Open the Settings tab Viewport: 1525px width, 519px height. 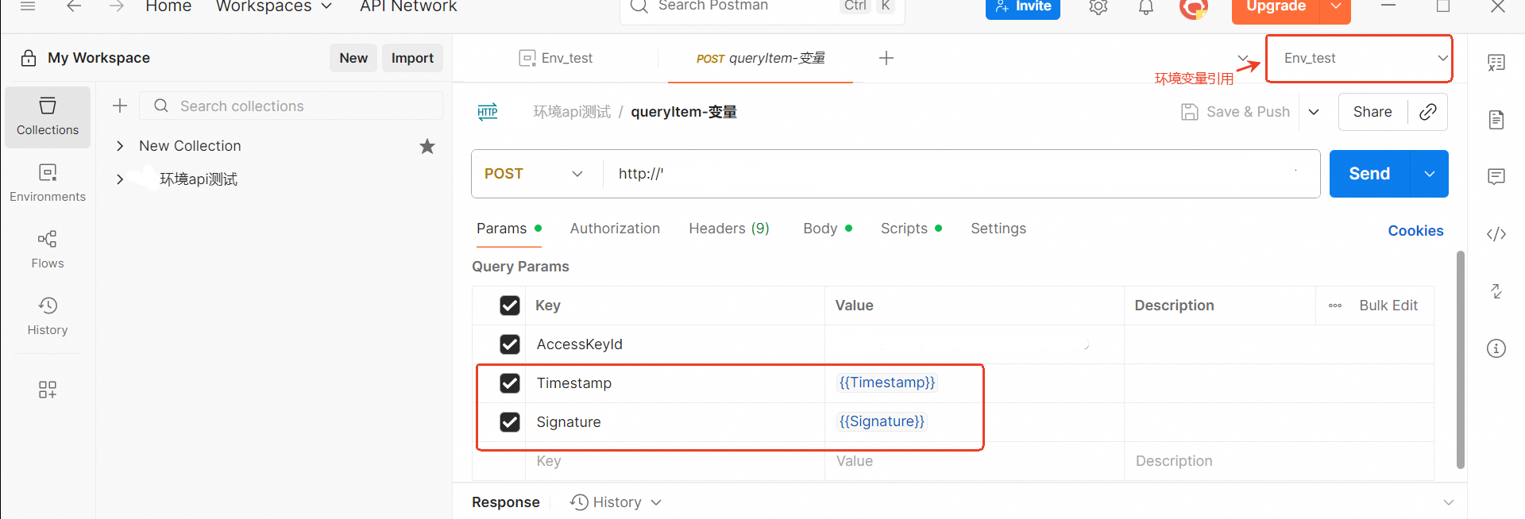998,229
